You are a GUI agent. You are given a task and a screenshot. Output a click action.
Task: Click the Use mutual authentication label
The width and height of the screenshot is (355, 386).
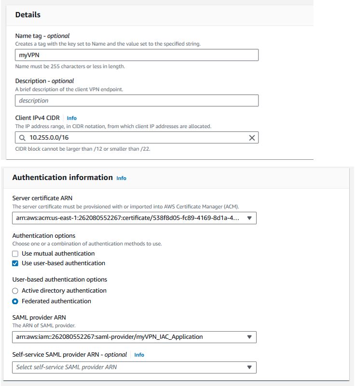(58, 254)
